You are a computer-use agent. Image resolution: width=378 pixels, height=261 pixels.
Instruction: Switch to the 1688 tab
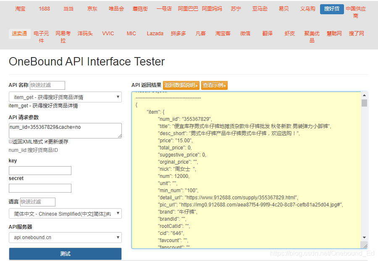[x=45, y=9]
